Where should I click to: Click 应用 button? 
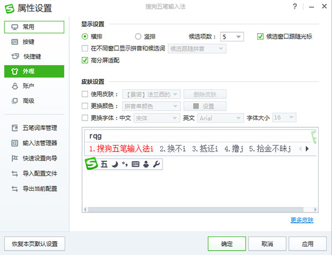[x=308, y=244]
